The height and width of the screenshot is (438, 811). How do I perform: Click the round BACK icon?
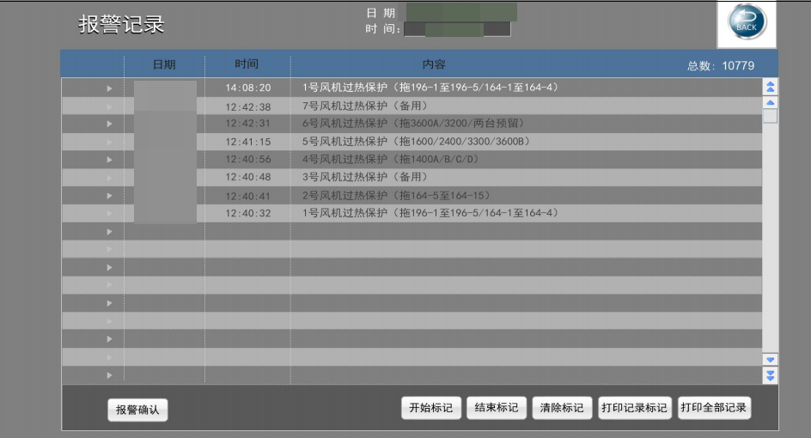point(747,22)
